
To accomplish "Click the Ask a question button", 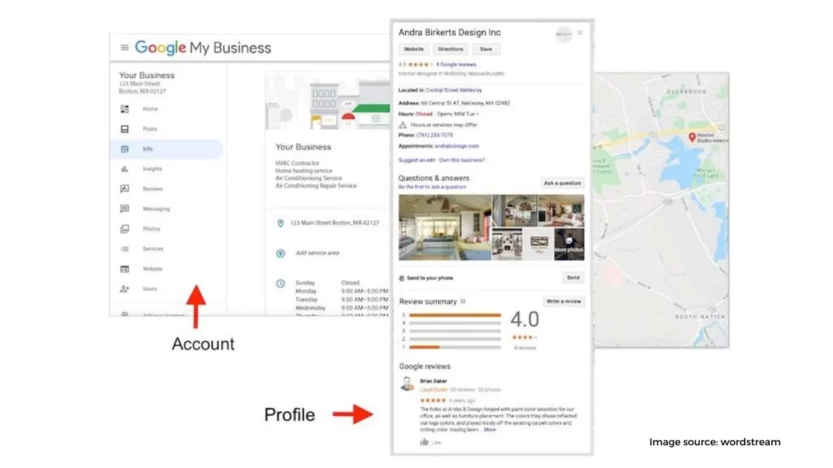I will coord(562,183).
